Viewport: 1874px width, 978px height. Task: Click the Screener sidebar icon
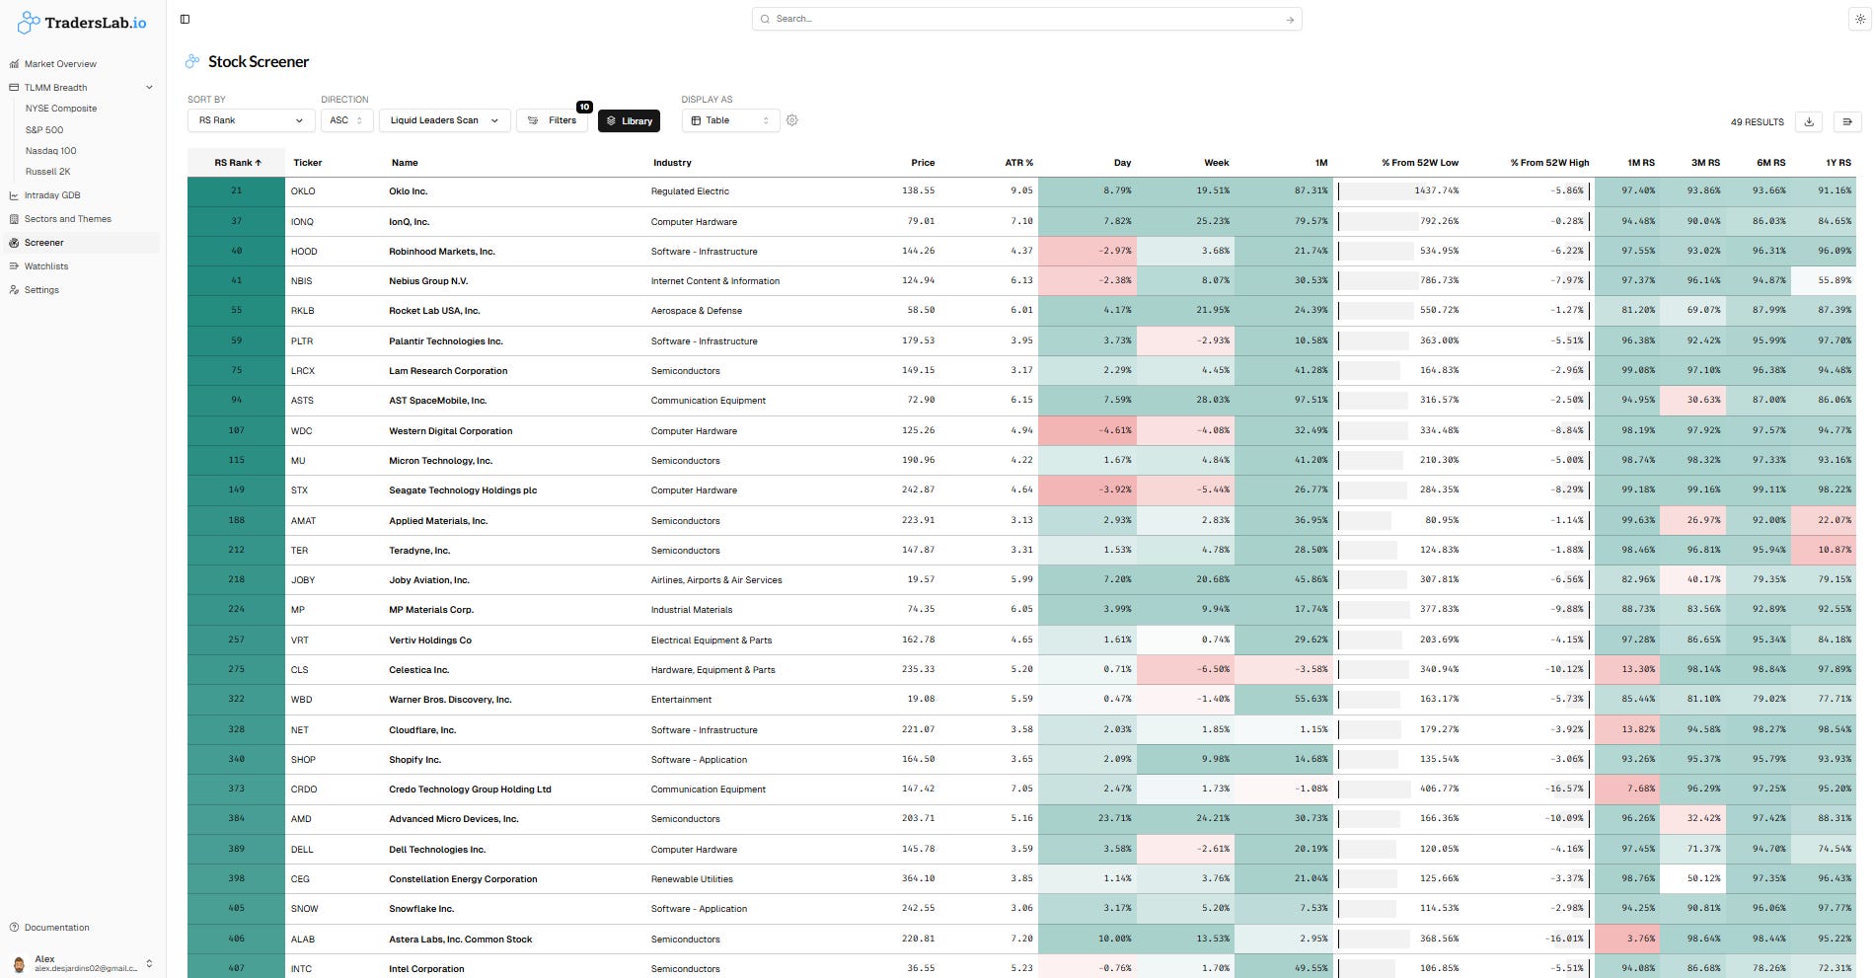14,243
